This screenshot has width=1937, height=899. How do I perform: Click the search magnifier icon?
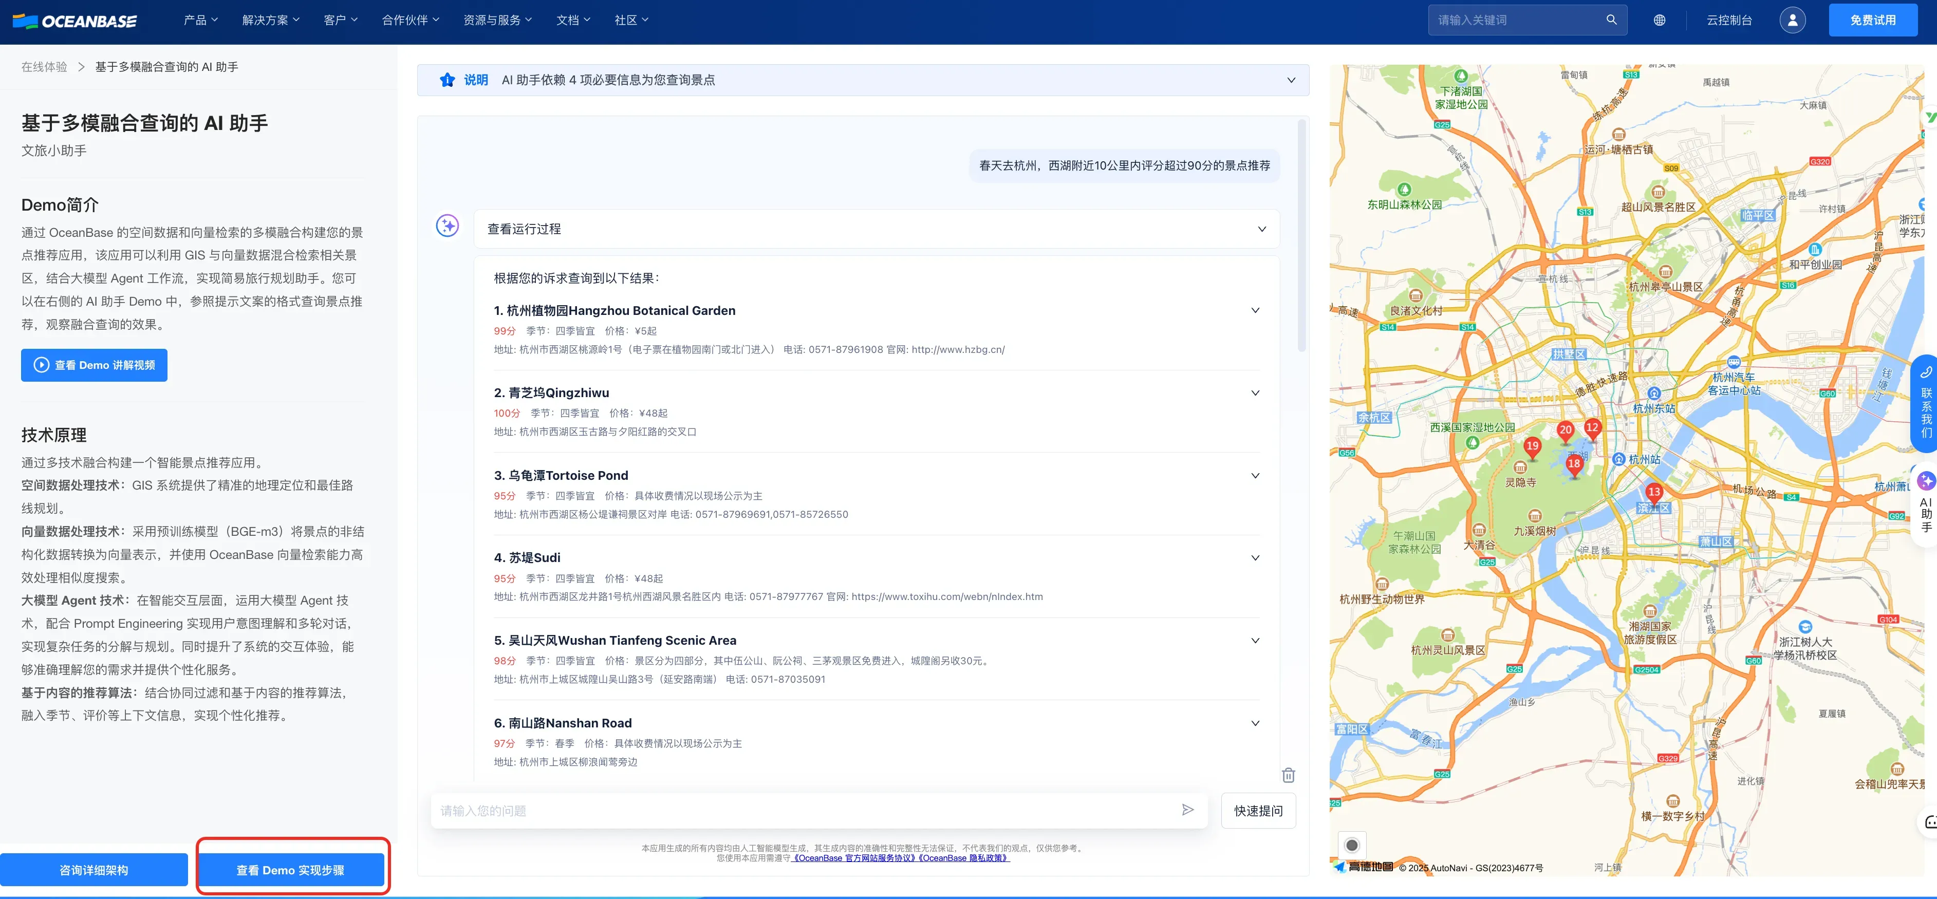coord(1611,21)
